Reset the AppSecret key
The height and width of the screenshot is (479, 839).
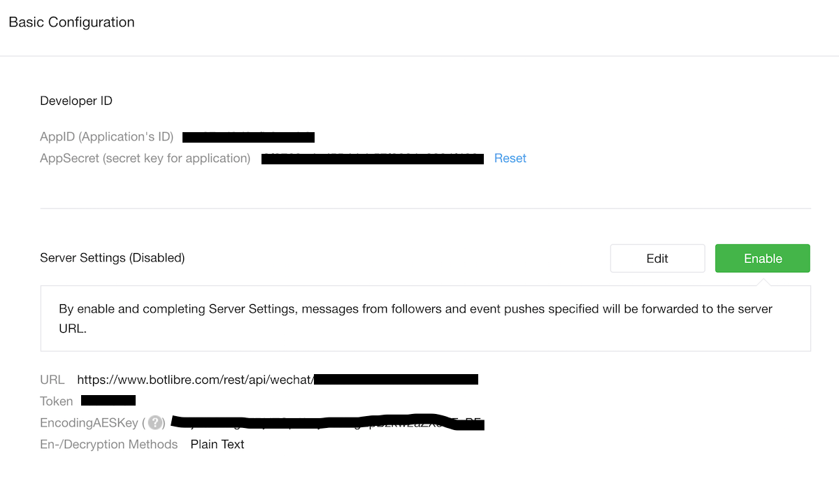(510, 158)
